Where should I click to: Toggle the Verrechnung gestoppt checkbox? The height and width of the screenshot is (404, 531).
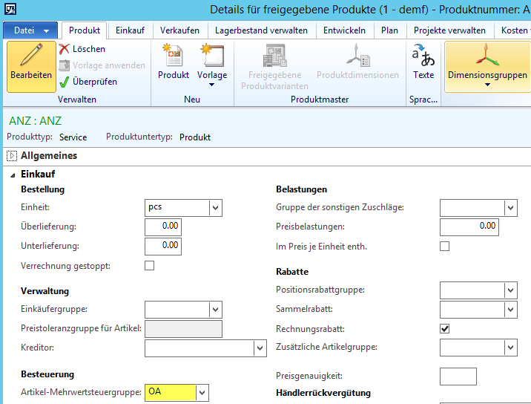(x=149, y=266)
